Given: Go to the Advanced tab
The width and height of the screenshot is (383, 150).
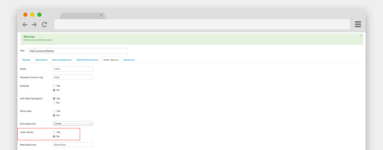Looking at the screenshot, I should [128, 60].
